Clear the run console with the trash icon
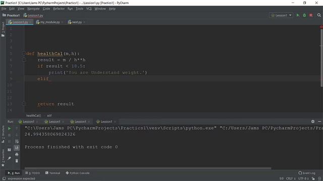This screenshot has width=323, height=181. pyautogui.click(x=17, y=161)
